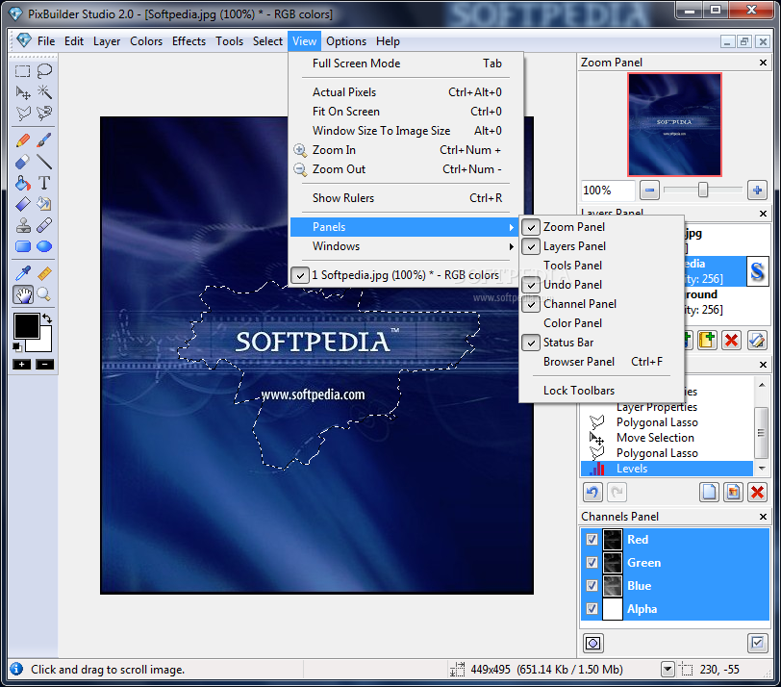Open the Colors menu

click(x=146, y=41)
